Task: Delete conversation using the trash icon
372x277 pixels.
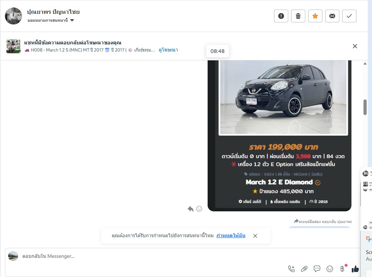Action: coord(298,16)
